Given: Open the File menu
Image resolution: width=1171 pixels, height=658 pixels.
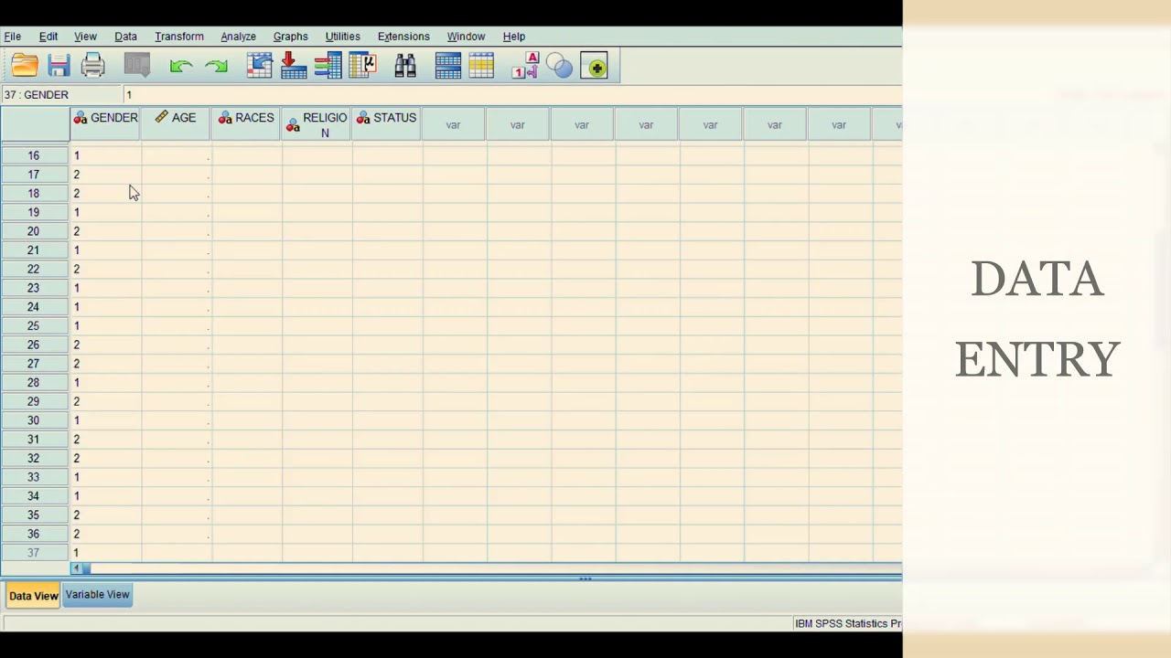Looking at the screenshot, I should coord(13,37).
